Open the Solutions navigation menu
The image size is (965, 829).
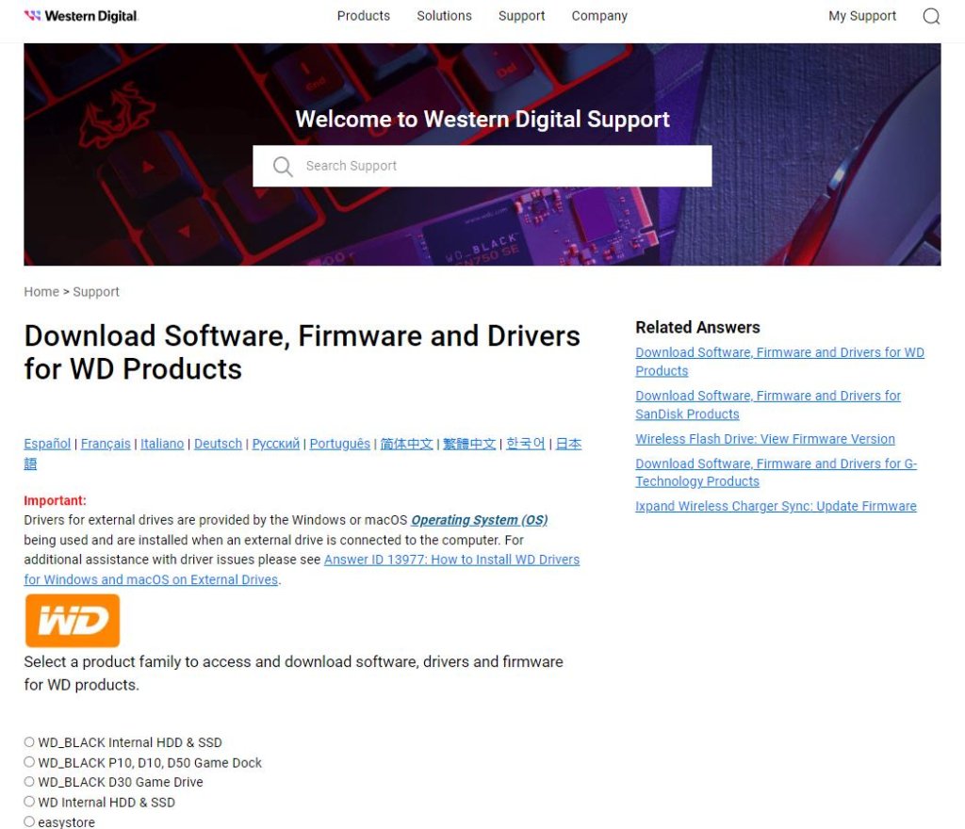click(x=444, y=16)
